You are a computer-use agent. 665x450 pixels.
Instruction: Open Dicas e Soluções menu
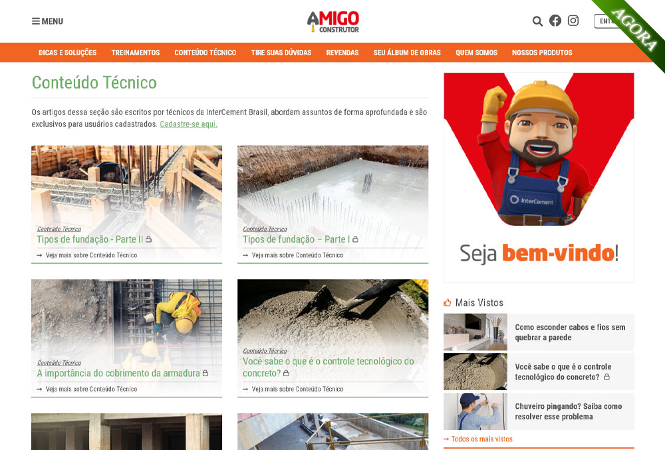(x=67, y=53)
